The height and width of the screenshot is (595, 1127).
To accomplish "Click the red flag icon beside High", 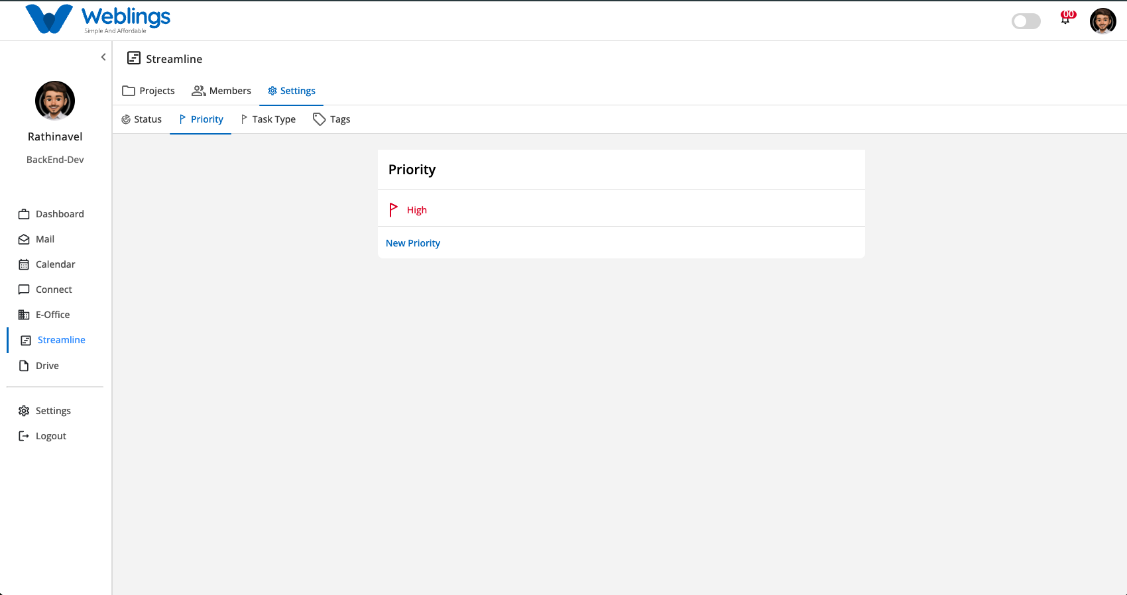I will (x=393, y=210).
